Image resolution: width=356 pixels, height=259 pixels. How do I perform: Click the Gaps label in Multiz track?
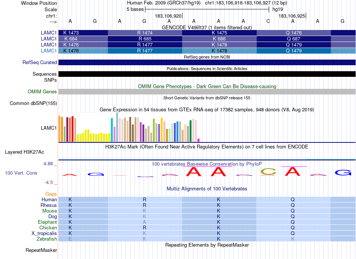tap(51, 194)
